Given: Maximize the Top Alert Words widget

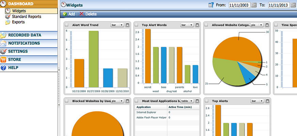Looking at the screenshot, I should 197,25.
